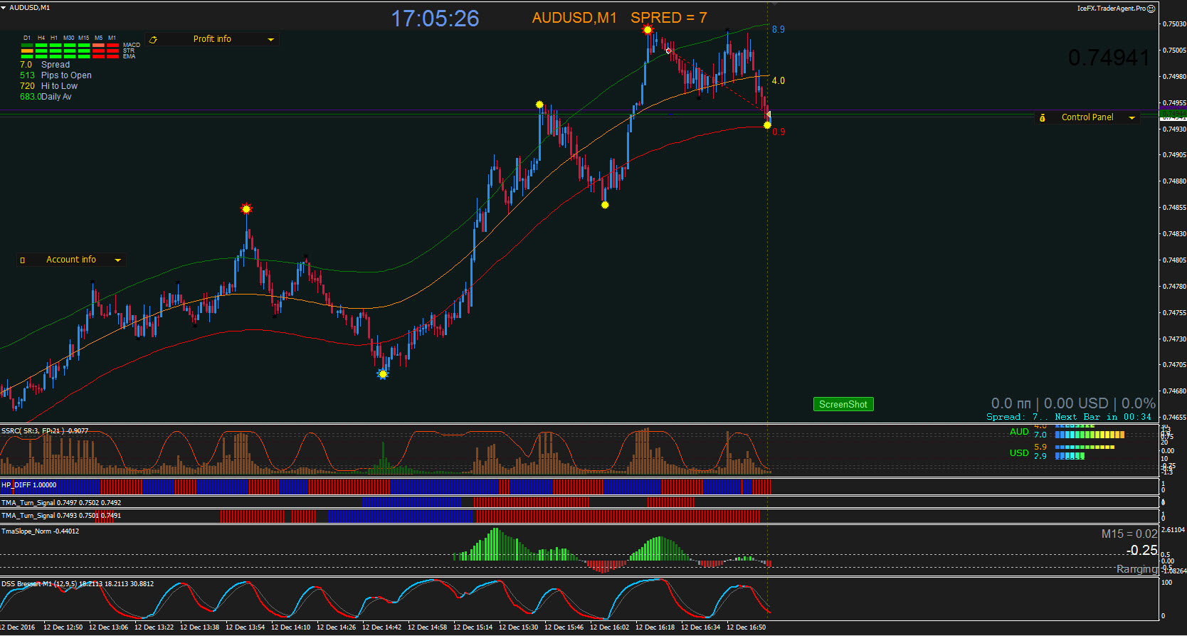The image size is (1187, 636).
Task: Click the Account info panel icon
Action: [x=23, y=260]
